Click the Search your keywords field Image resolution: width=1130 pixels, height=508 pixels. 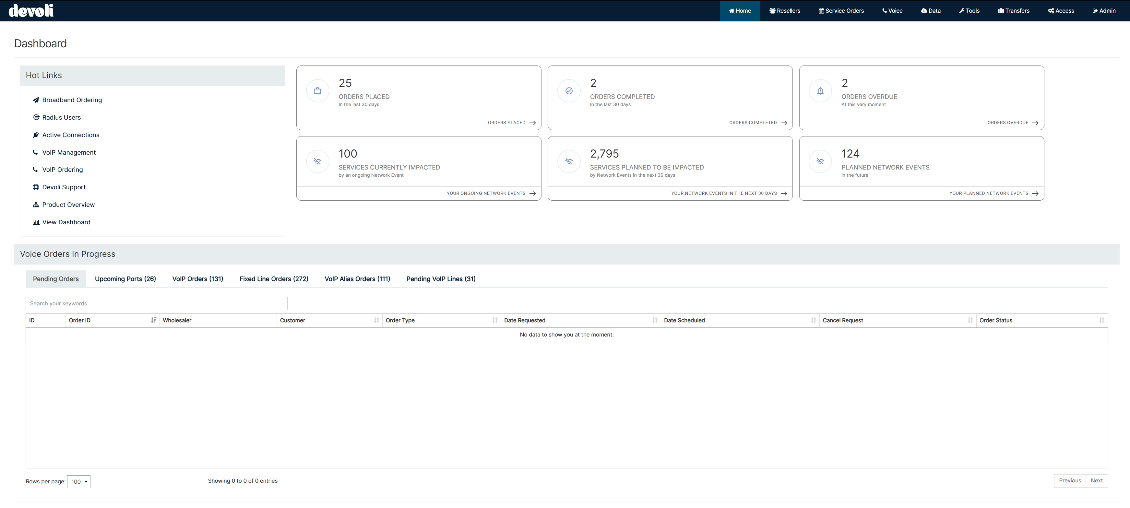(x=156, y=303)
